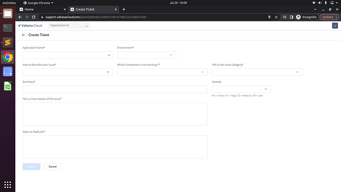
Task: Open the Organization Id dropdown
Action: 69,25
